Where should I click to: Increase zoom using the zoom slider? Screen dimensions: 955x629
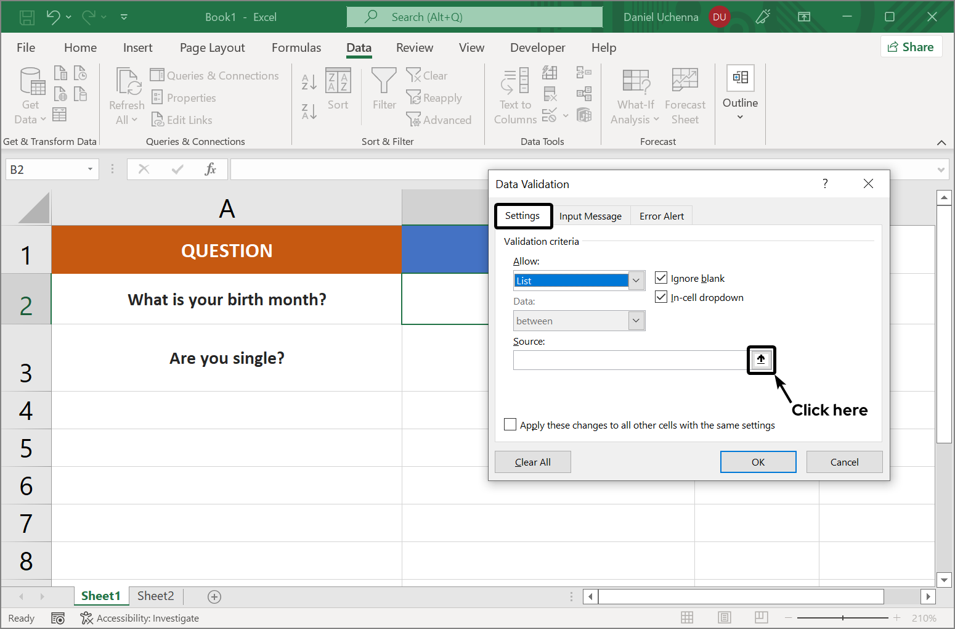click(x=896, y=617)
